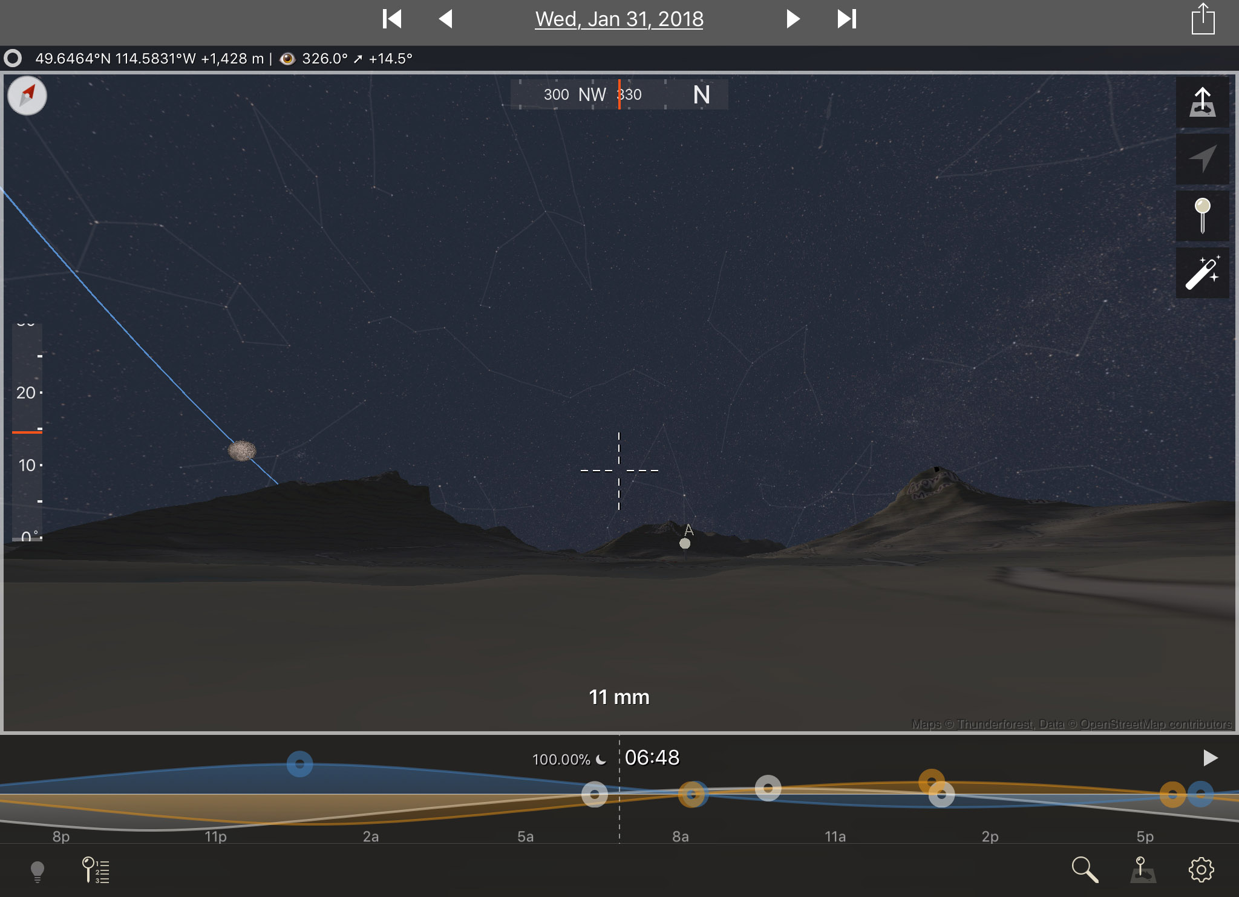Skip to previous event date
This screenshot has width=1239, height=897.
coord(391,19)
